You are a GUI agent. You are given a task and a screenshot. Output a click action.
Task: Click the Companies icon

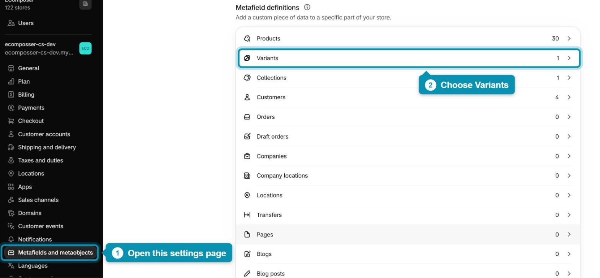point(247,156)
